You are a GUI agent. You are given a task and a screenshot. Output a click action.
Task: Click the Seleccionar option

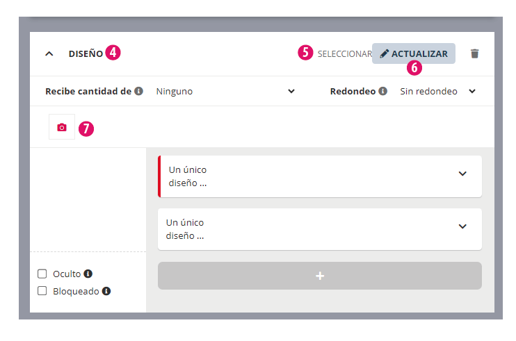pos(344,53)
